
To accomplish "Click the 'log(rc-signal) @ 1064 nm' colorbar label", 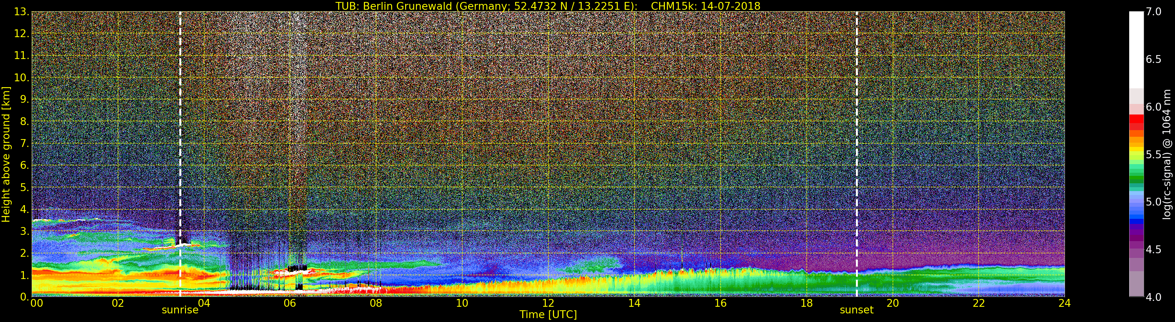I will (1167, 154).
